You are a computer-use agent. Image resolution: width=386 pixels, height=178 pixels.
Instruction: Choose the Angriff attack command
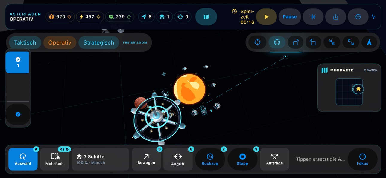(178, 159)
